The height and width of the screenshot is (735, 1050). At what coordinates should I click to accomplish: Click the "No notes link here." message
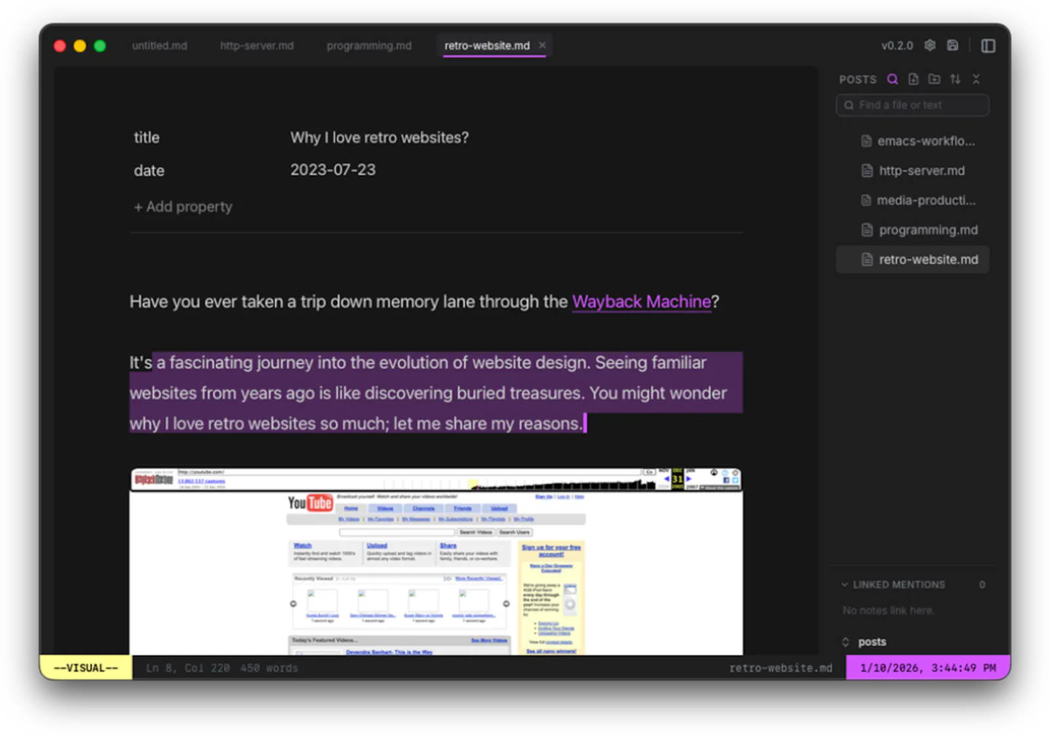[x=889, y=610]
